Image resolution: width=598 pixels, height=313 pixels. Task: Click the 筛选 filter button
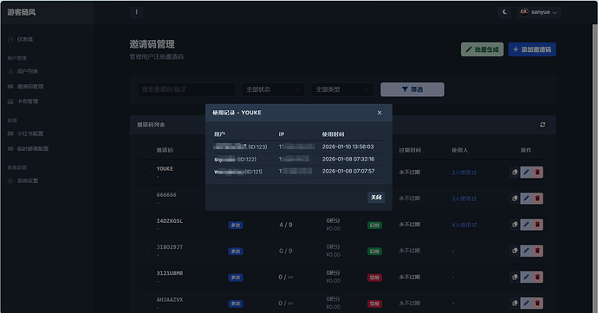(x=413, y=89)
